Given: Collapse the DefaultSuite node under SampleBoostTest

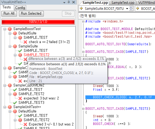Looking at the screenshot, I should point(10,33).
